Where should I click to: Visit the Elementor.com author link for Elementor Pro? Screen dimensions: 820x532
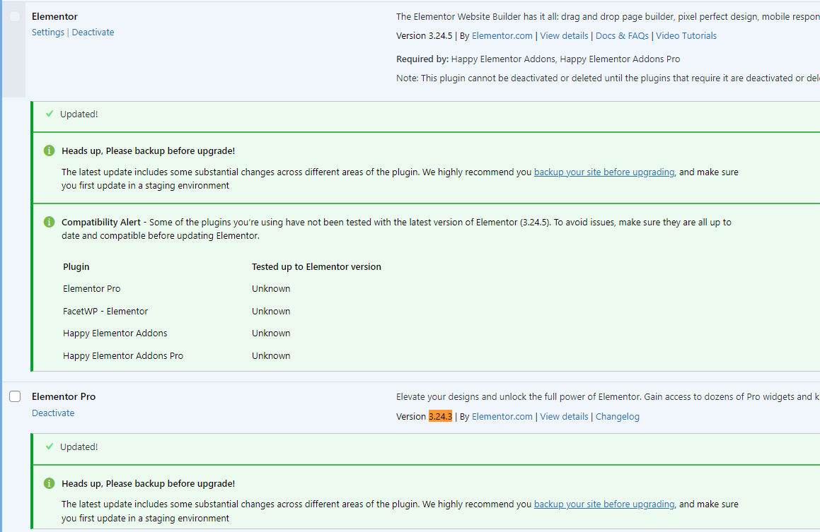pyautogui.click(x=502, y=417)
